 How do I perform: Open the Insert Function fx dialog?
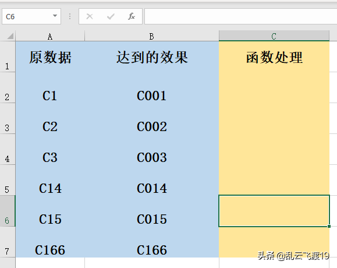132,16
